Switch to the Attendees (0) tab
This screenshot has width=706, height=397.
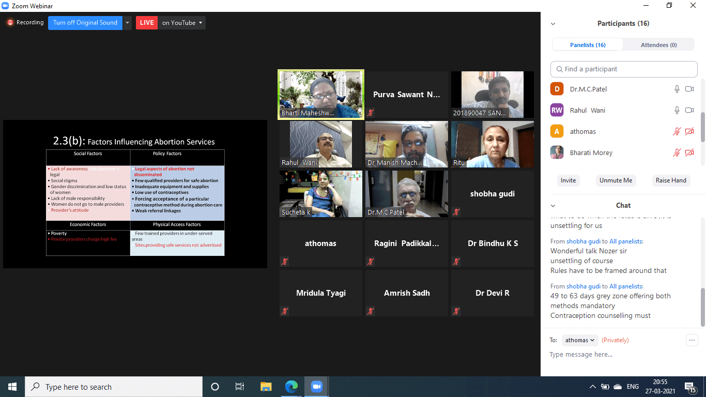[x=658, y=45]
